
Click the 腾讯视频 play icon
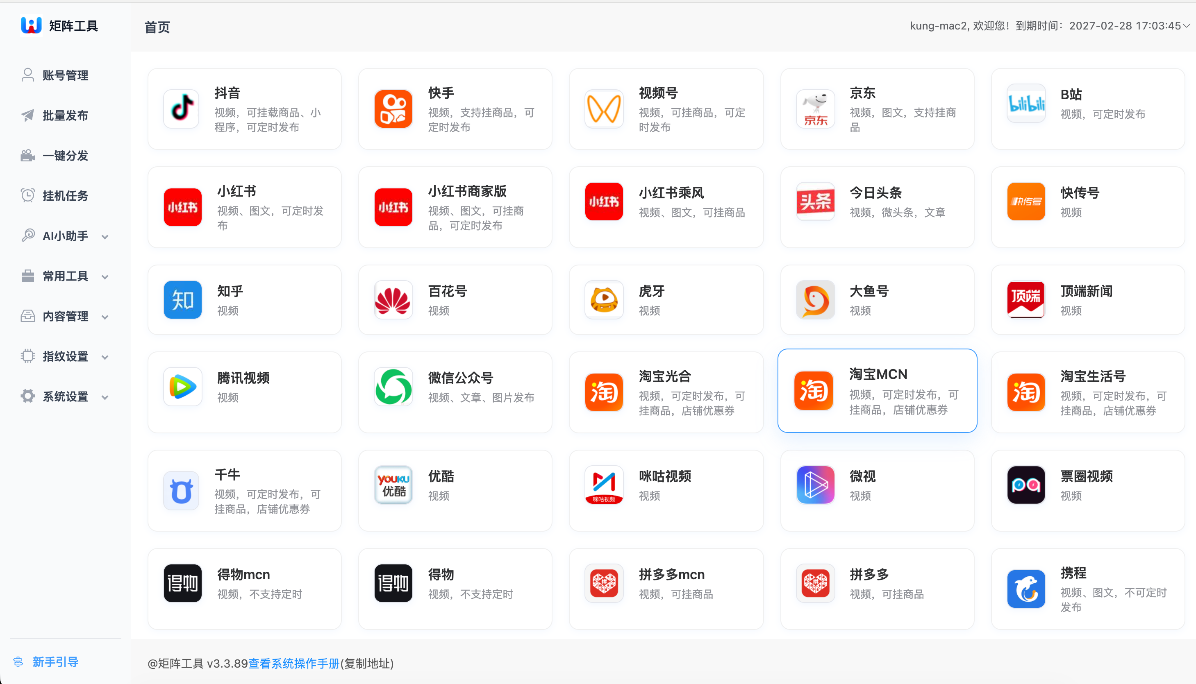(182, 387)
